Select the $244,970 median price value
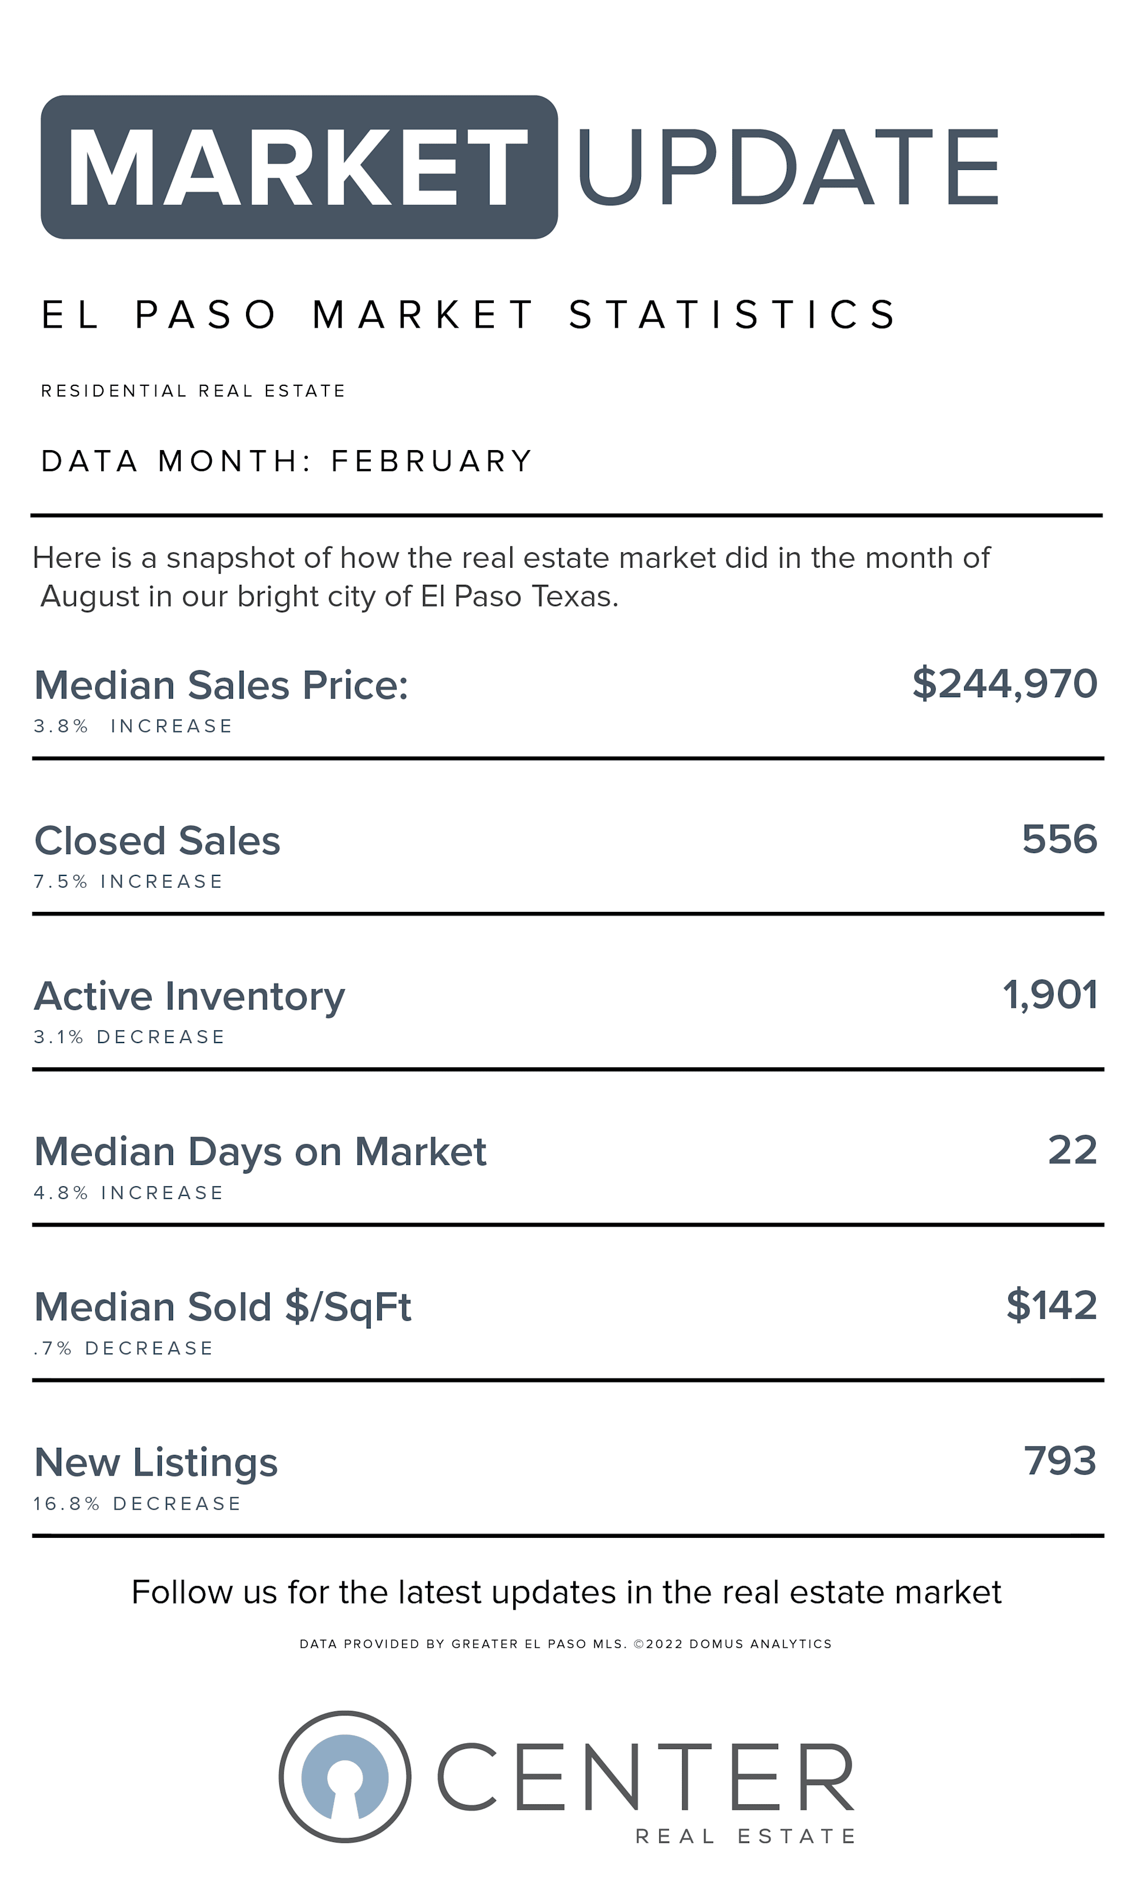 point(1005,684)
